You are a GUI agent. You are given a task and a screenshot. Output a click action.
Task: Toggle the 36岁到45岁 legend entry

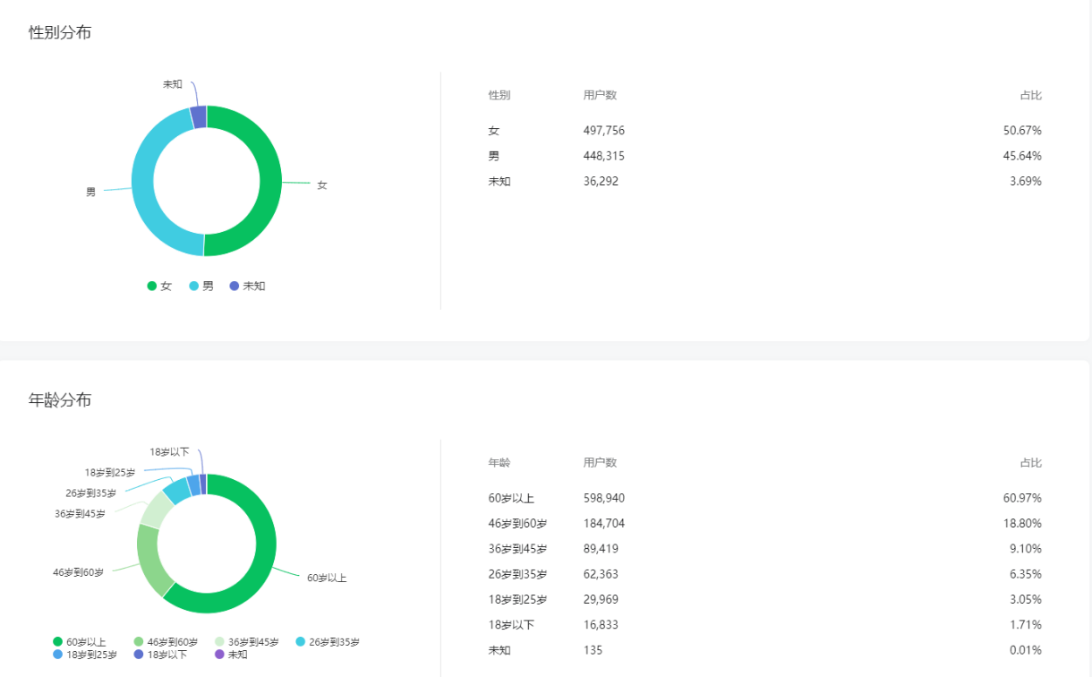click(x=246, y=642)
